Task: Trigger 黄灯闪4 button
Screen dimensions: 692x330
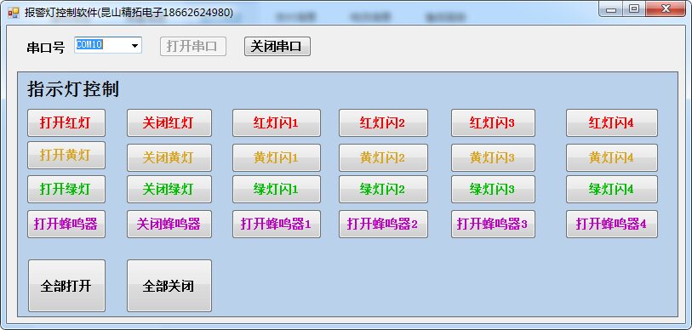Action: 612,157
